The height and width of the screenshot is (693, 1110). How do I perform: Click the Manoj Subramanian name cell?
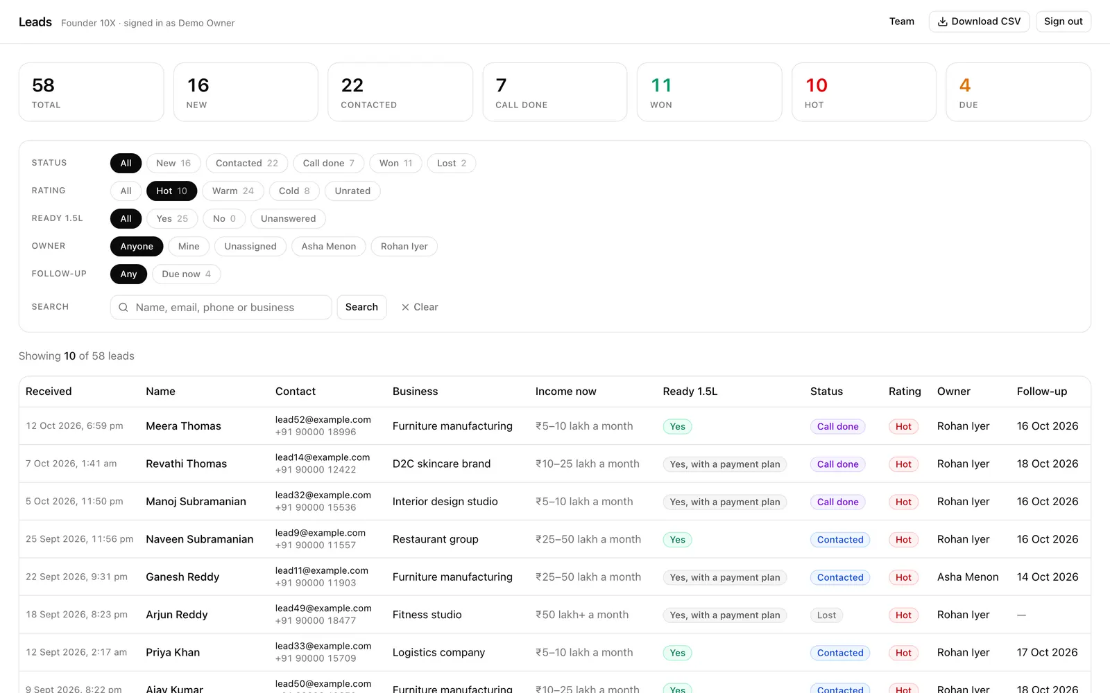[196, 502]
